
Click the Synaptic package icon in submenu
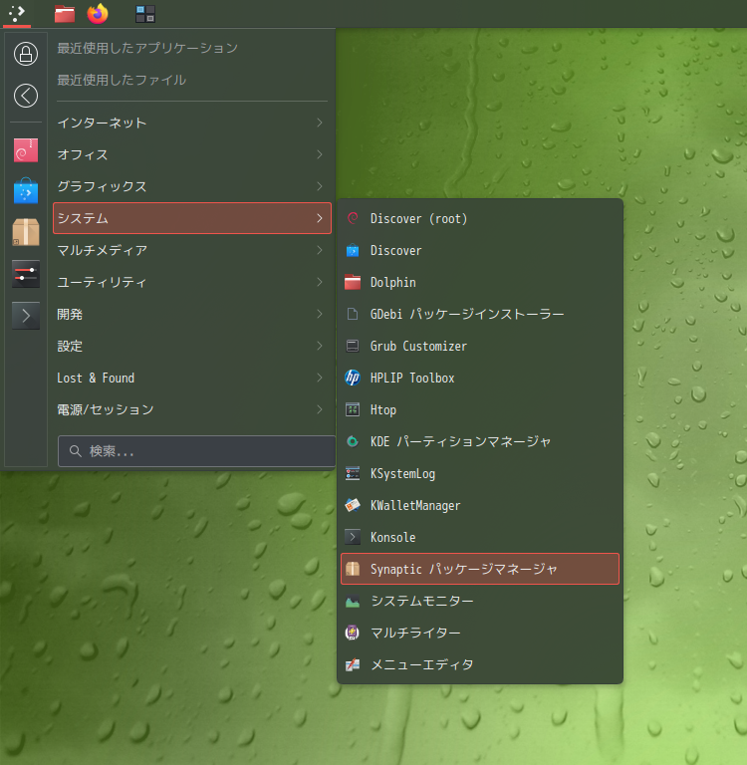point(353,569)
